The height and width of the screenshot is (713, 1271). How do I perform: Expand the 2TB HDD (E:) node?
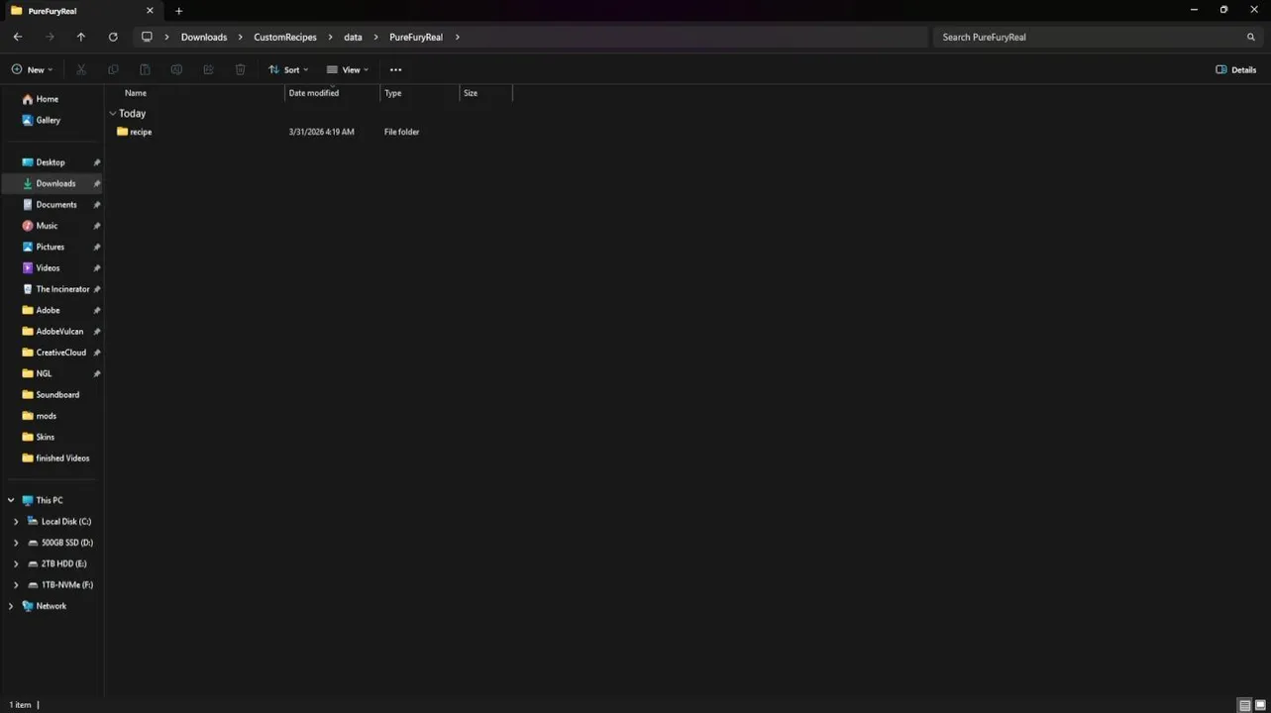point(16,563)
